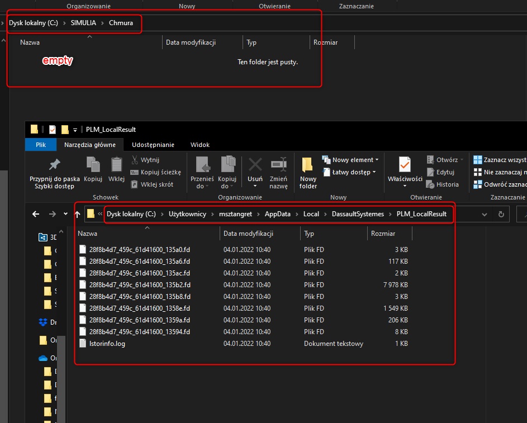Click Wklej skrót in the ribbon

152,184
